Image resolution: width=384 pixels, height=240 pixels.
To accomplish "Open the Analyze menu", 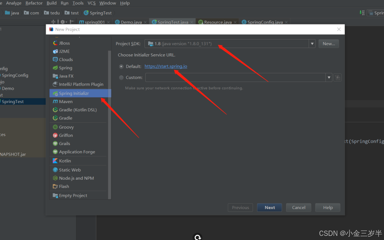I will (x=14, y=3).
